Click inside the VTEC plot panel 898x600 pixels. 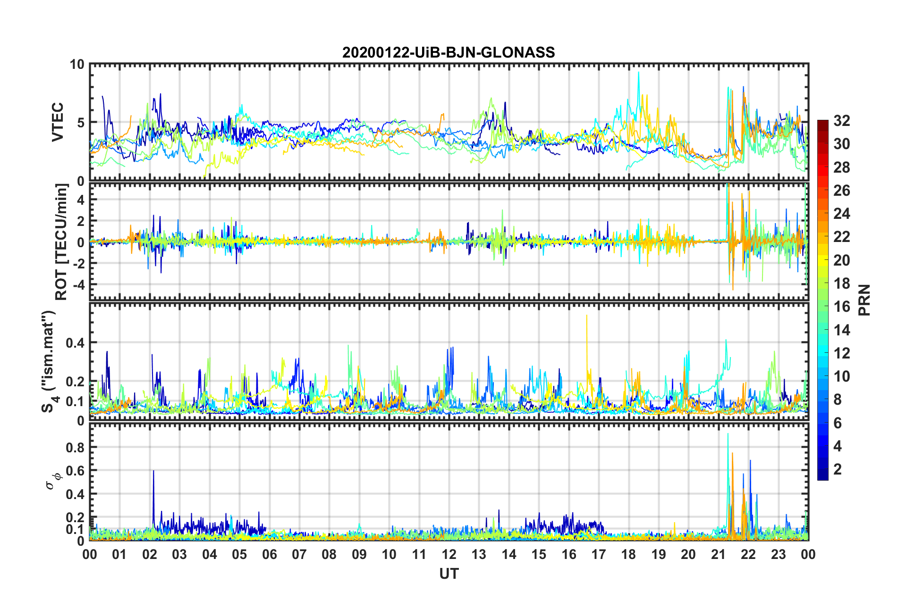449,122
